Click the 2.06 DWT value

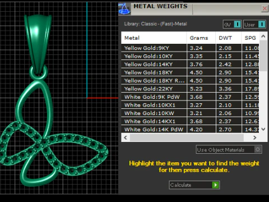pos(225,113)
